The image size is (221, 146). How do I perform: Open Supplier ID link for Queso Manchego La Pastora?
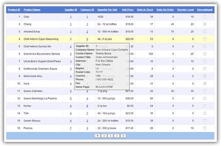[71, 98]
